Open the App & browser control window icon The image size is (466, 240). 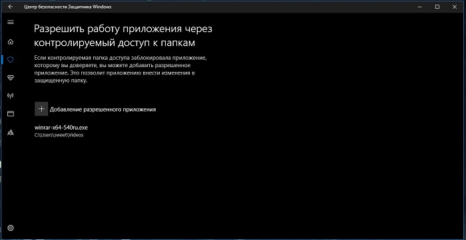point(11,114)
